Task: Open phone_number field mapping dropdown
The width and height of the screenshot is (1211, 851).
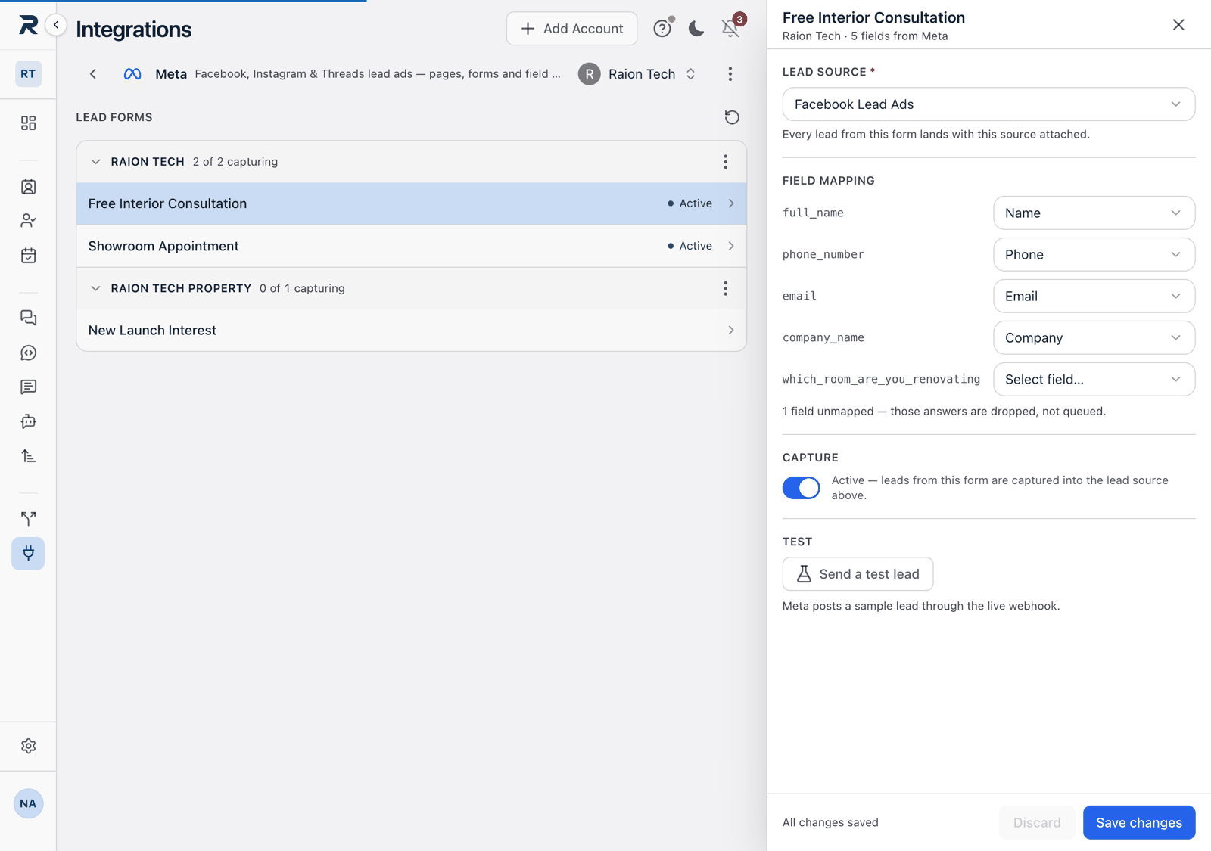Action: (x=1094, y=255)
